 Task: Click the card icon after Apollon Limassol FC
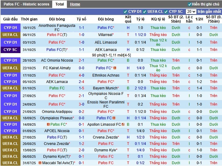123,125
